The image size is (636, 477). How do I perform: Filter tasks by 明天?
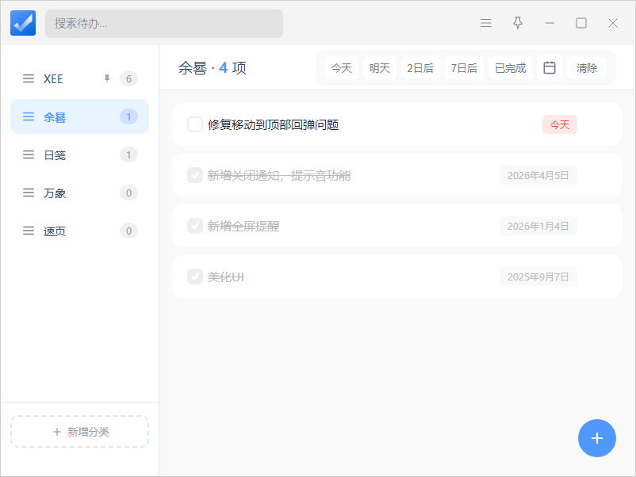379,67
